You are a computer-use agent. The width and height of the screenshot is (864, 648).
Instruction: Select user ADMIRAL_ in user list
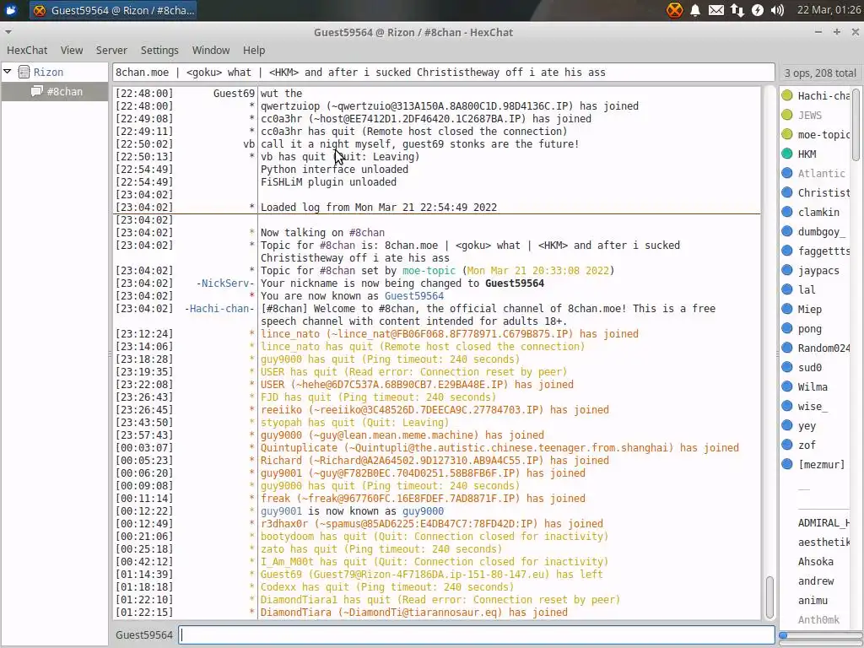(x=823, y=522)
